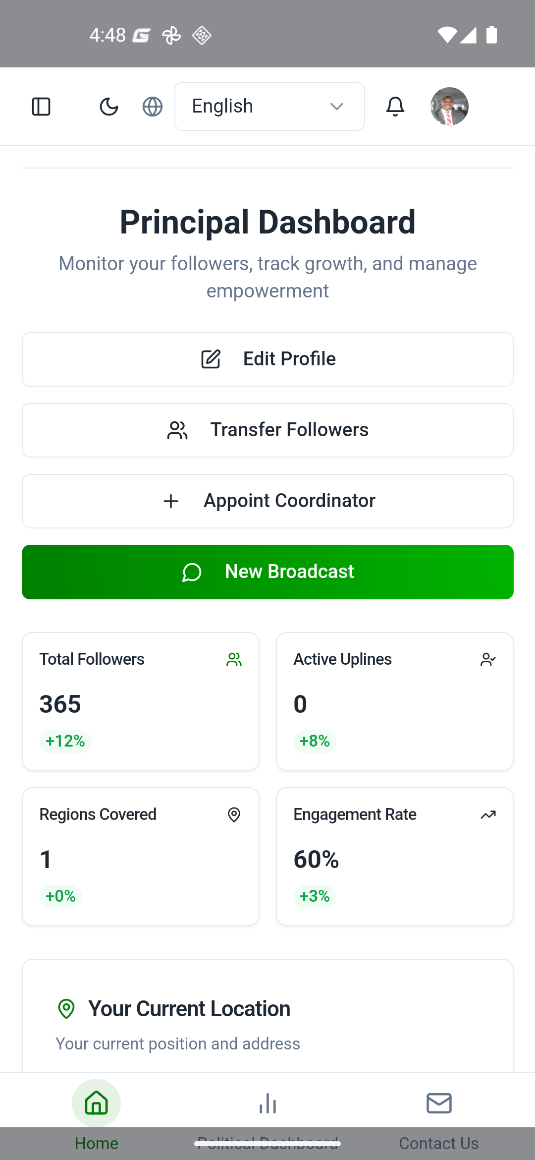535x1160 pixels.
Task: Expand the language selector chevron
Action: tap(337, 107)
